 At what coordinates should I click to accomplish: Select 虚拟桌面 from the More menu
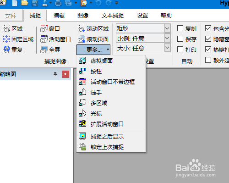pos(111,61)
